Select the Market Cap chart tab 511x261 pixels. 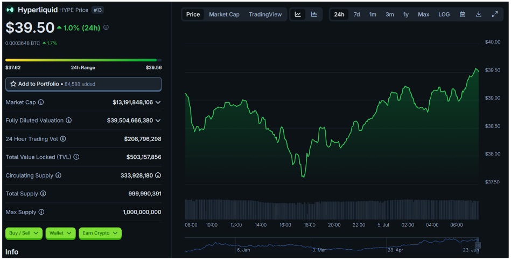[224, 15]
